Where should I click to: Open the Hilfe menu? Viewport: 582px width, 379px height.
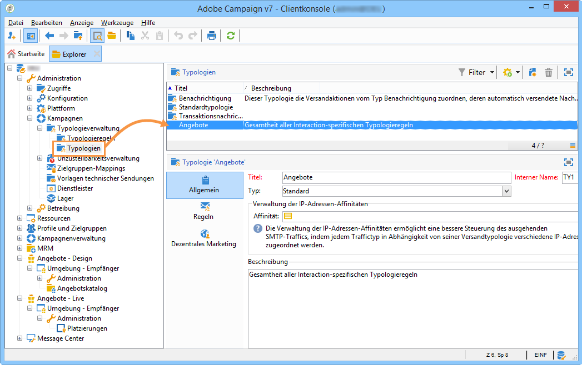148,23
